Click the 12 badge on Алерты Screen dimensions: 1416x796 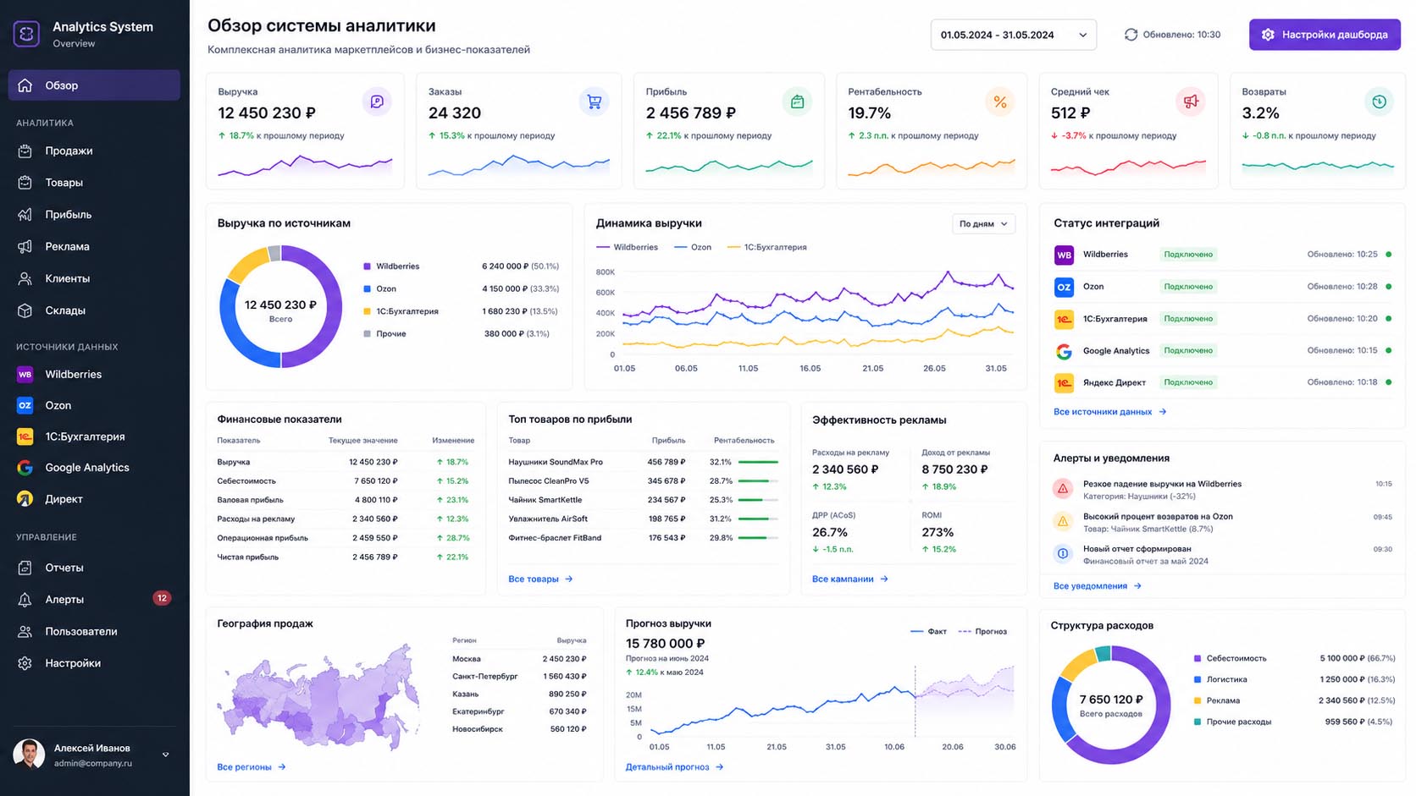[x=162, y=598]
